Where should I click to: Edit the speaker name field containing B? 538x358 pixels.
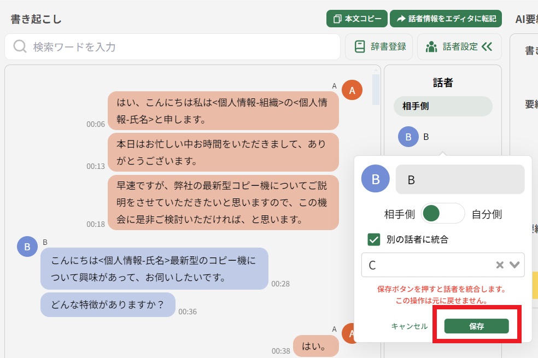[460, 179]
